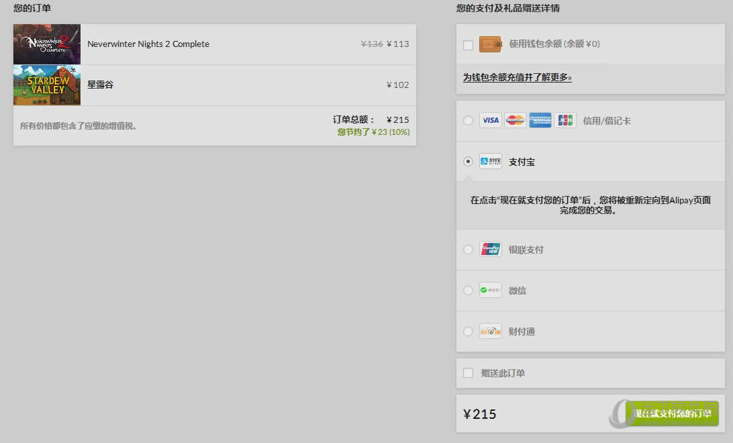The width and height of the screenshot is (733, 443).
Task: Click the 使用钱包余额 (余额 ¥0) label
Action: [x=554, y=44]
